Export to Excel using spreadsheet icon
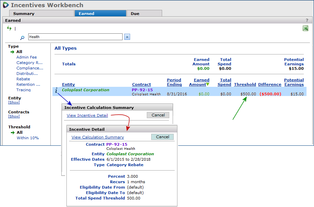The height and width of the screenshot is (207, 314). click(305, 29)
